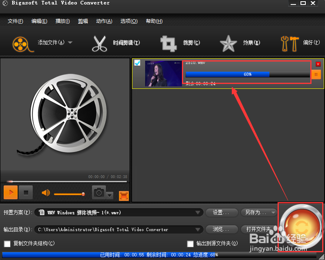Click the Trim label text

click(x=126, y=43)
